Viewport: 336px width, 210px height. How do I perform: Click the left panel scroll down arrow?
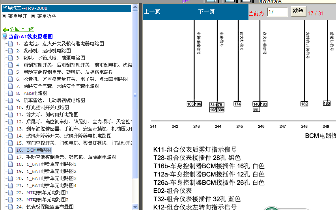135,207
